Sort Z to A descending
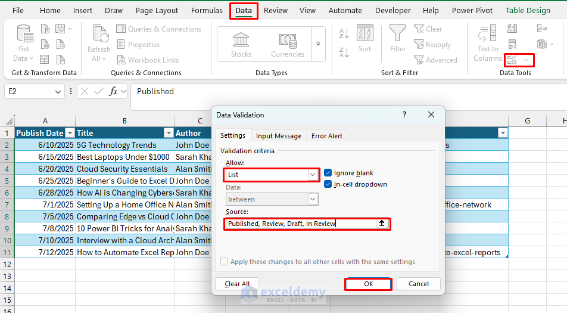 click(344, 53)
